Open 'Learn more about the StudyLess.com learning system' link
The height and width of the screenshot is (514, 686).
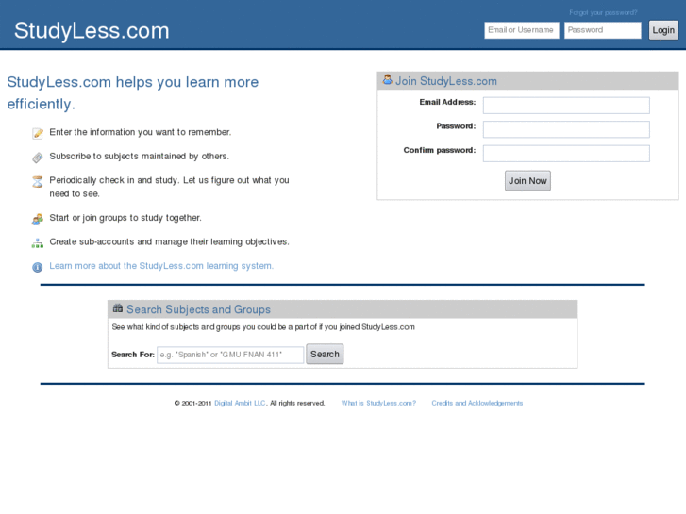pos(161,266)
